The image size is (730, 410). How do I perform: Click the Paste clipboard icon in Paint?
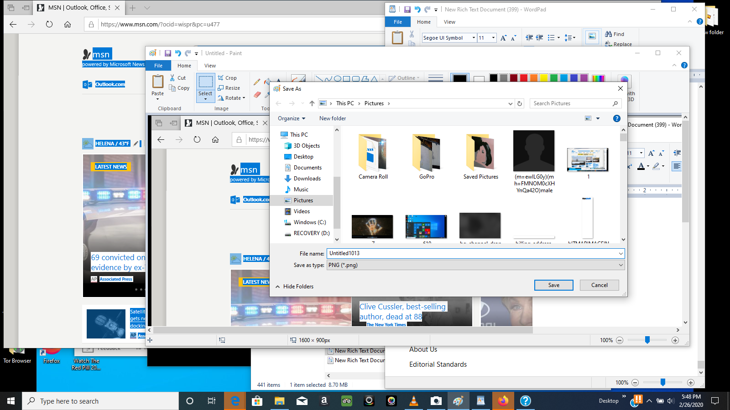[158, 82]
